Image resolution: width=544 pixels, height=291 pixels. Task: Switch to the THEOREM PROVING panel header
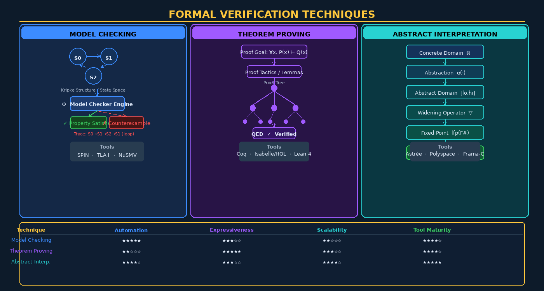274,34
